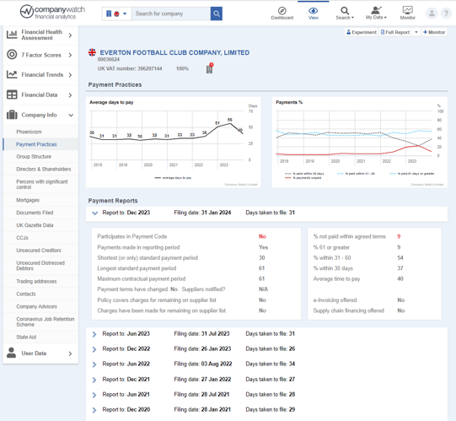
Task: Open Coronavirus Job Retention Scheme
Action: coord(46,321)
